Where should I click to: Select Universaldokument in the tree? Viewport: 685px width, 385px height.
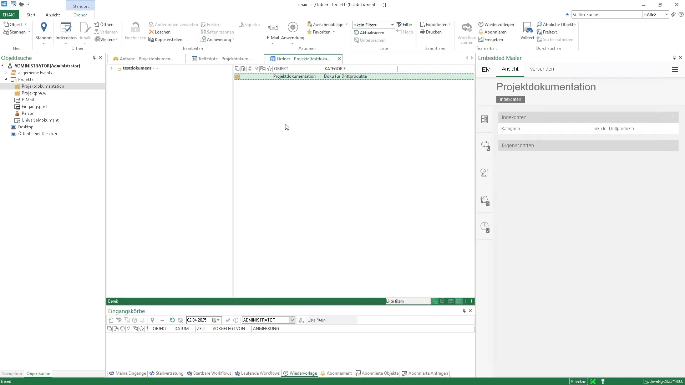click(x=40, y=120)
